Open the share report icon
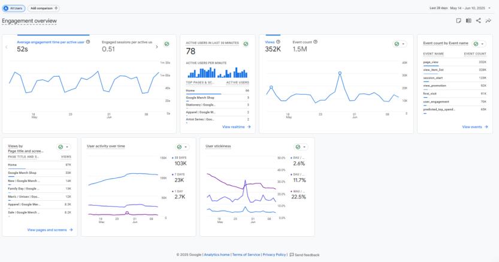This screenshot has width=499, height=262. 478,21
